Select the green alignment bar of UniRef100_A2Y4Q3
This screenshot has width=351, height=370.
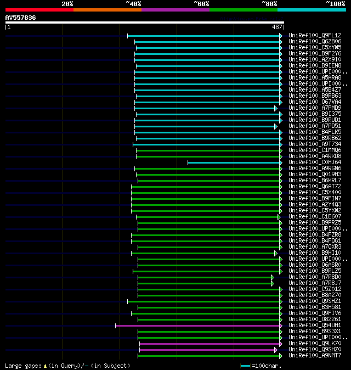(x=206, y=205)
